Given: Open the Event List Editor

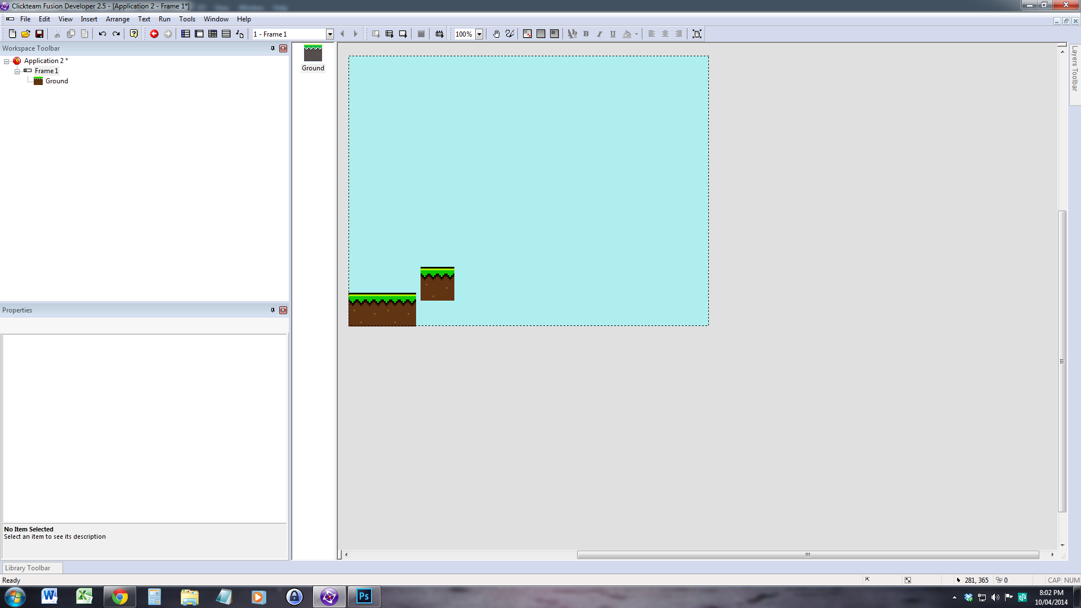Looking at the screenshot, I should [225, 34].
